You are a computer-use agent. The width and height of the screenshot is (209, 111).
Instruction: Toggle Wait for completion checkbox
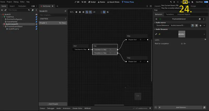click(x=182, y=44)
